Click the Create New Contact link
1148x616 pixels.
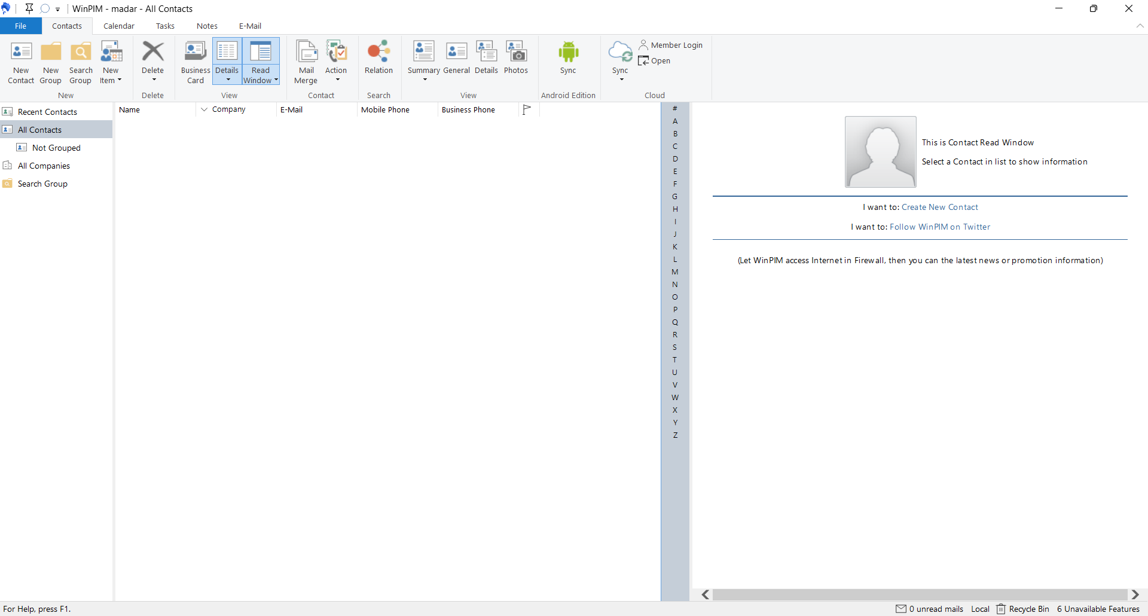940,207
